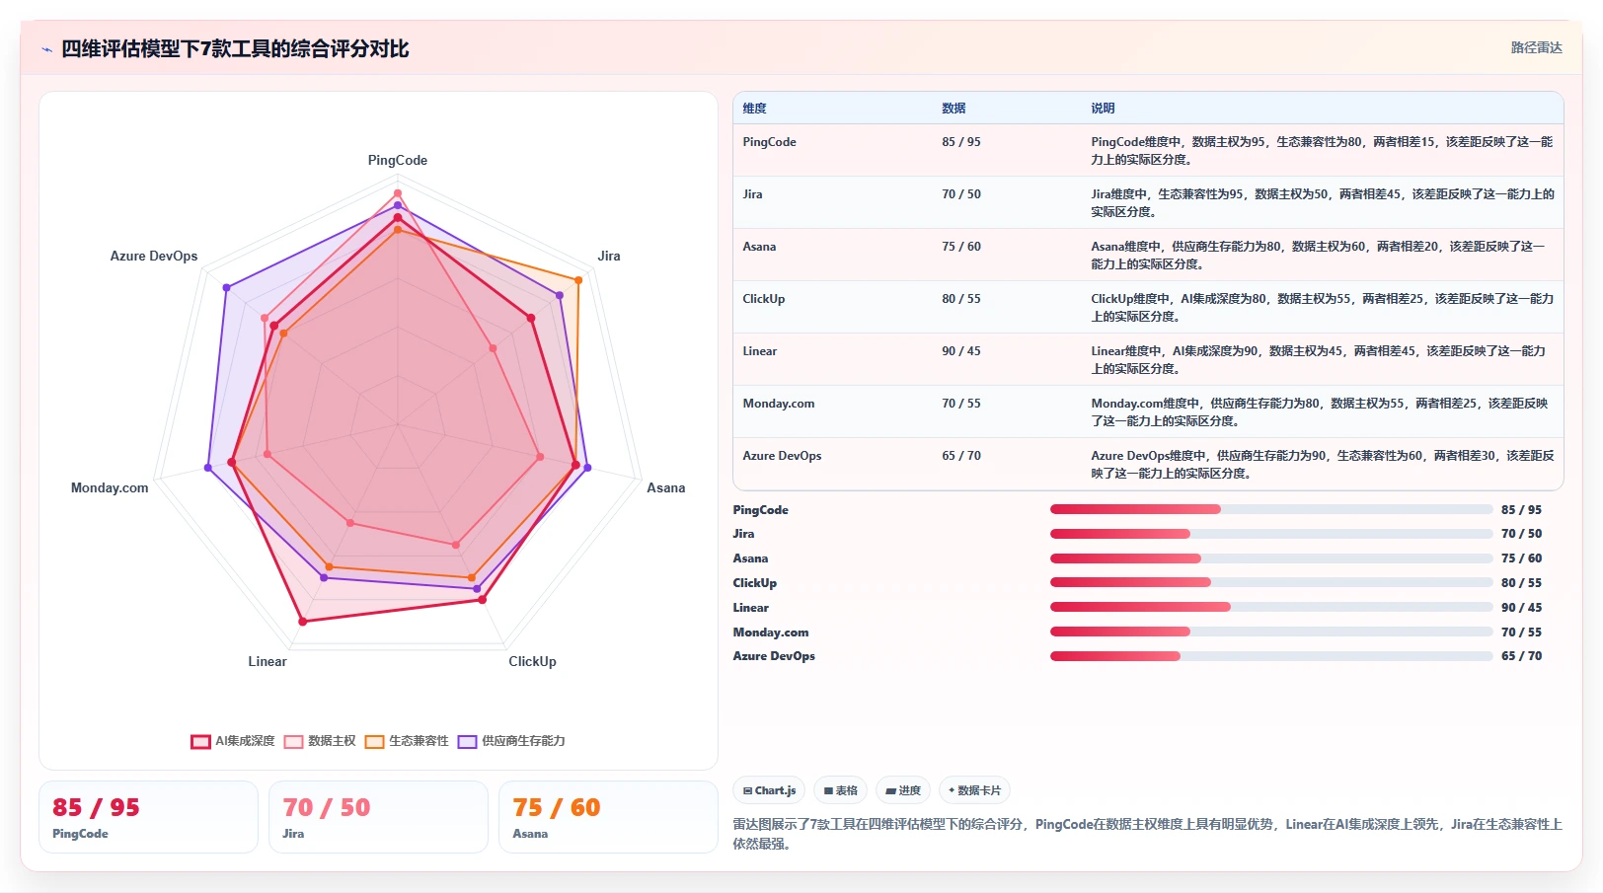Click the Jira progress bar
This screenshot has width=1603, height=893.
[1271, 534]
